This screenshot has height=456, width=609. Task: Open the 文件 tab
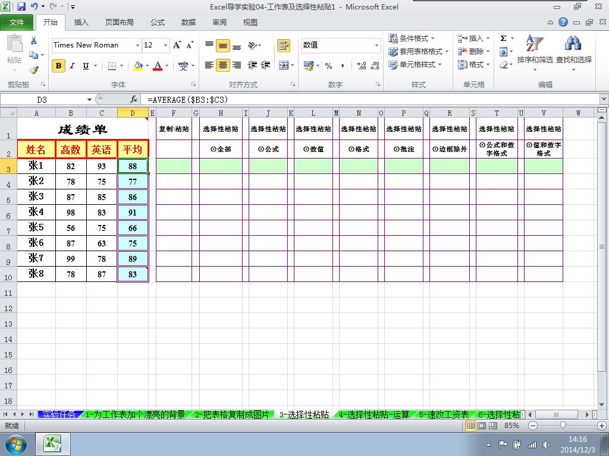17,23
